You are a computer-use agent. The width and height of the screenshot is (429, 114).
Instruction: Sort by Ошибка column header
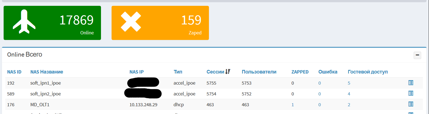pyautogui.click(x=328, y=72)
